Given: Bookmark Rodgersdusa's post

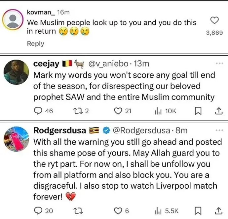Looking at the screenshot, I should (x=198, y=210).
